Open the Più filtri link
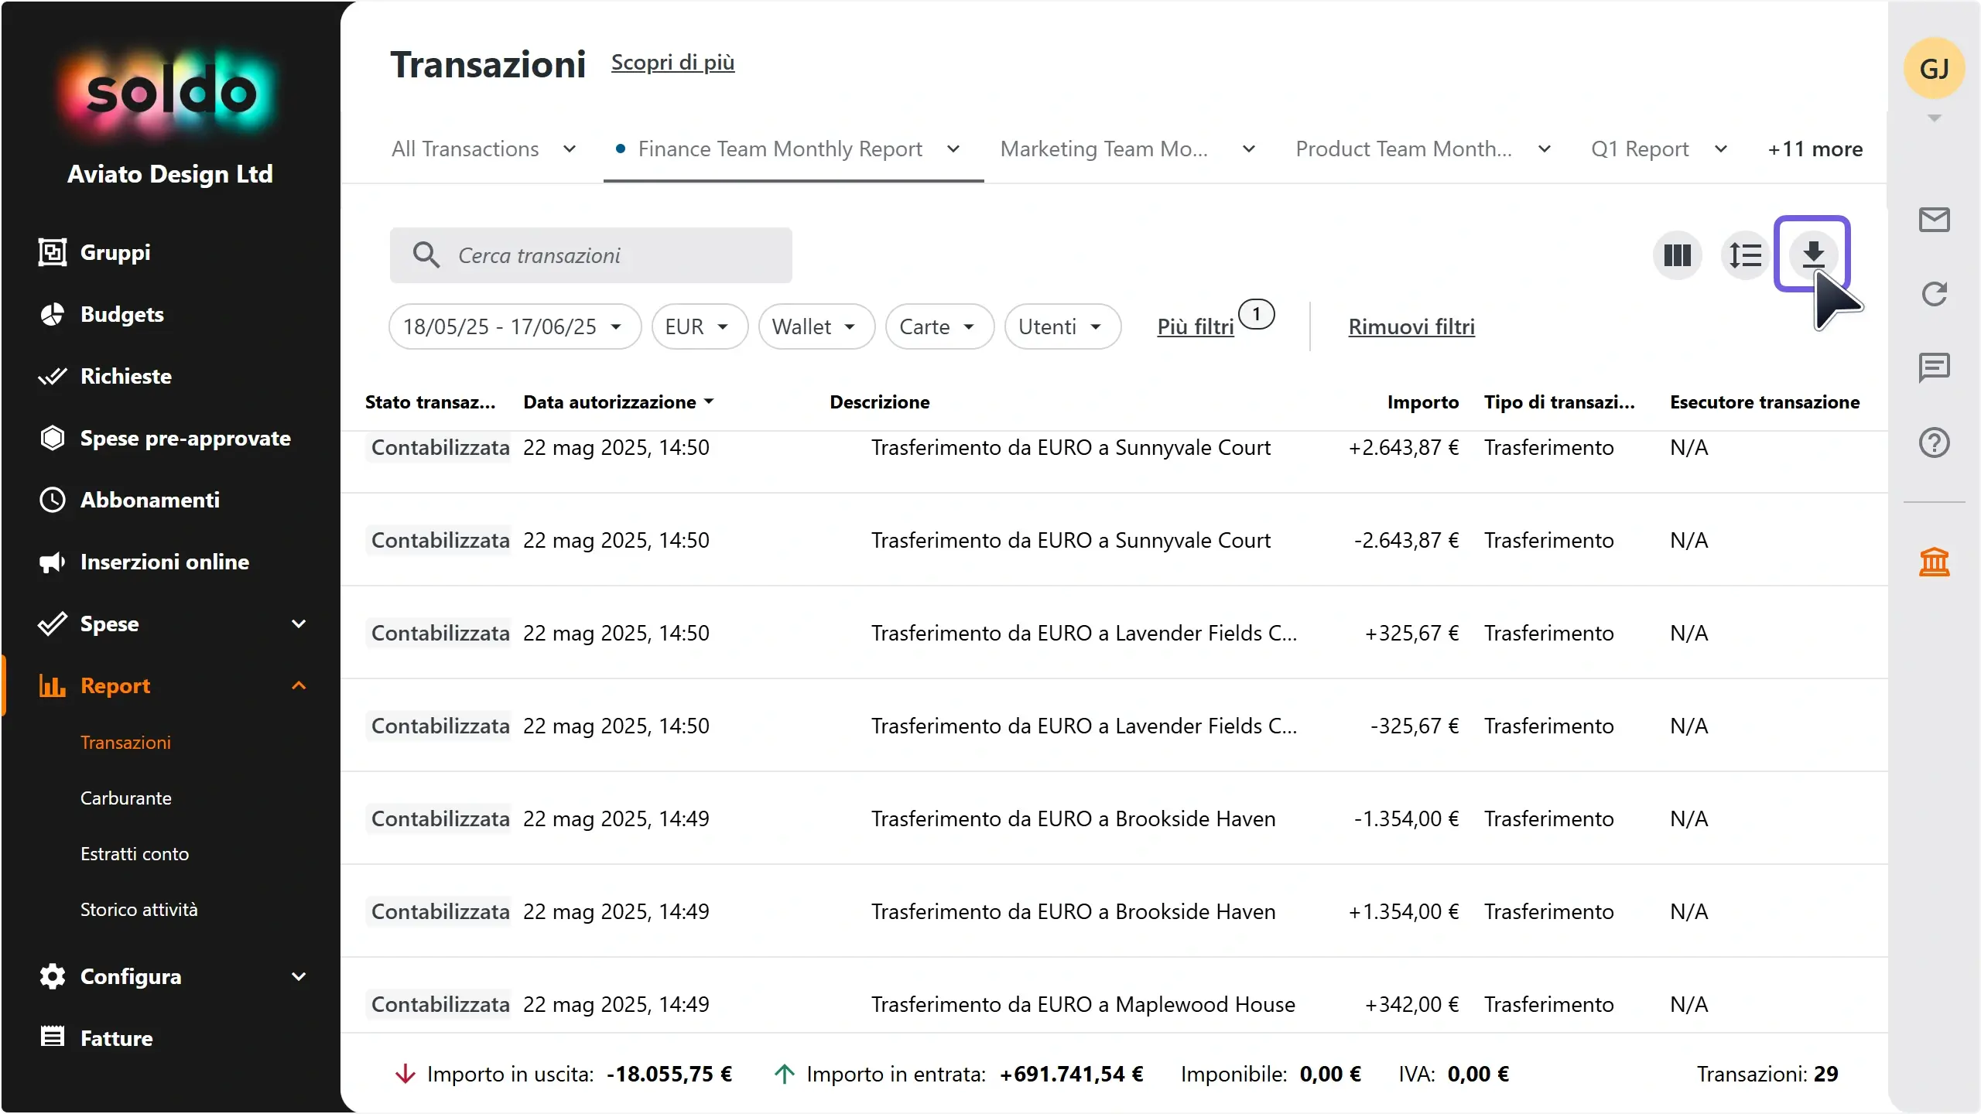 tap(1196, 326)
